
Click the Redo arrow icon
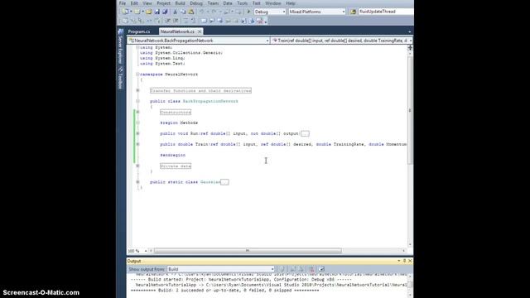(x=214, y=12)
